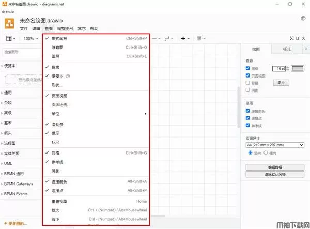Click the fullscreen toggle icon in toolbar
The image size is (310, 229).
[x=292, y=38]
